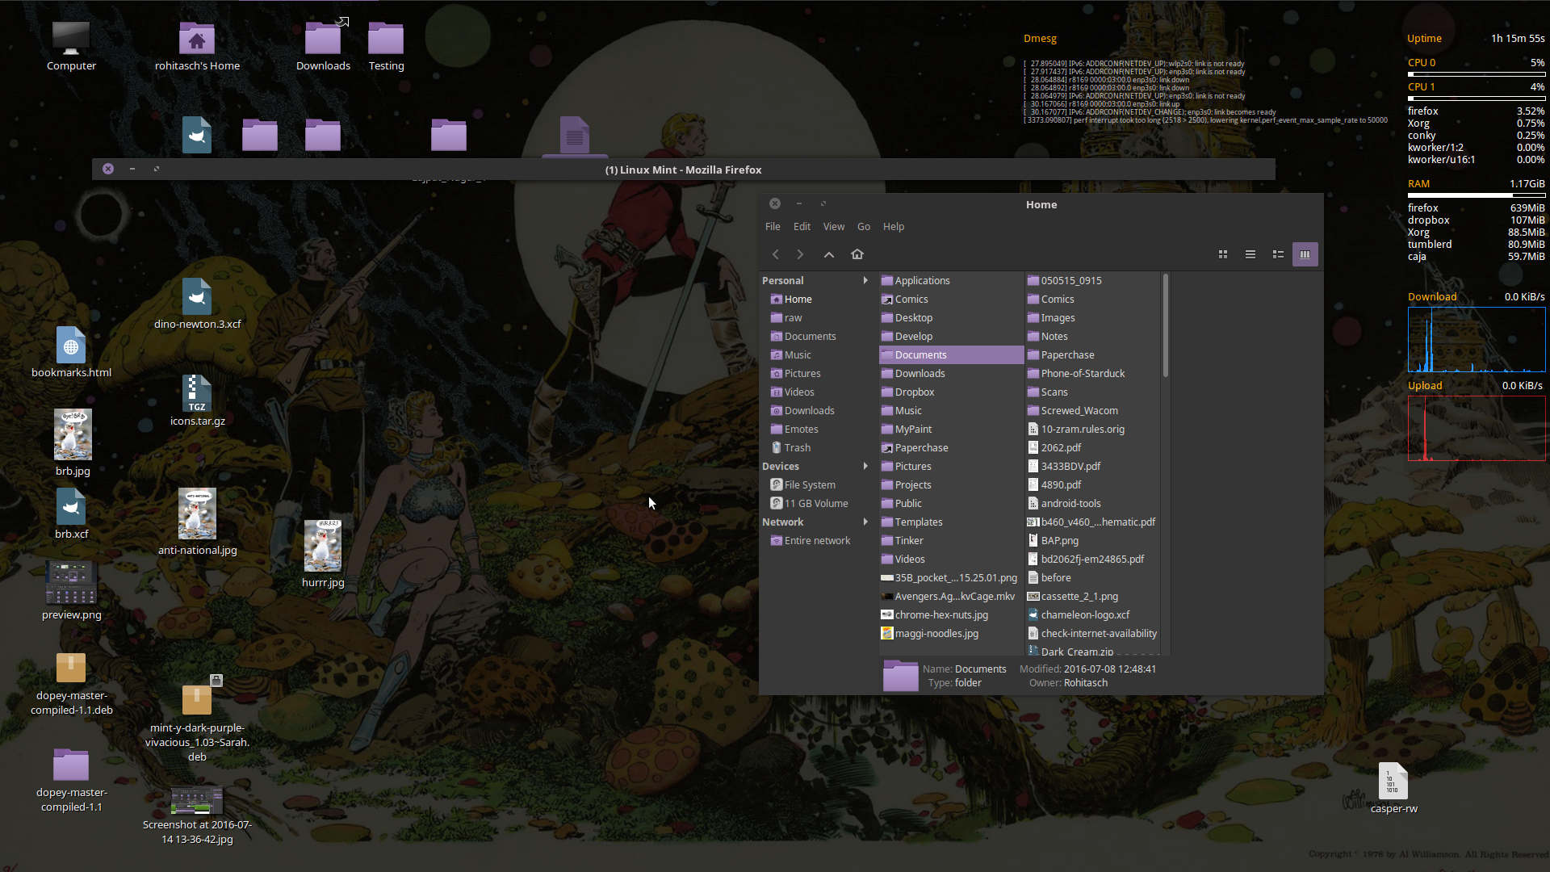The height and width of the screenshot is (872, 1550).
Task: Select dino-newton.3.xcf on the desktop
Action: point(197,304)
